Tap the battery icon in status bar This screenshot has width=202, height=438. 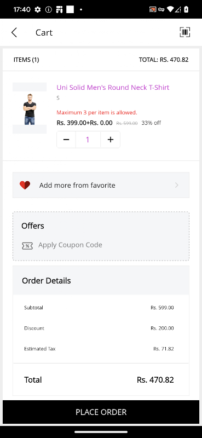(186, 9)
